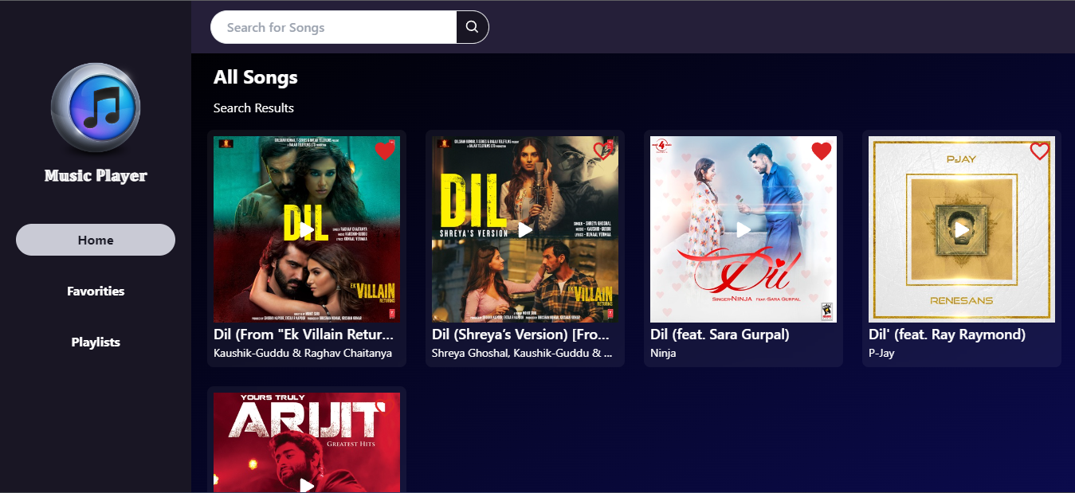This screenshot has height=493, width=1075.
Task: Open the Playlists section
Action: [x=95, y=342]
